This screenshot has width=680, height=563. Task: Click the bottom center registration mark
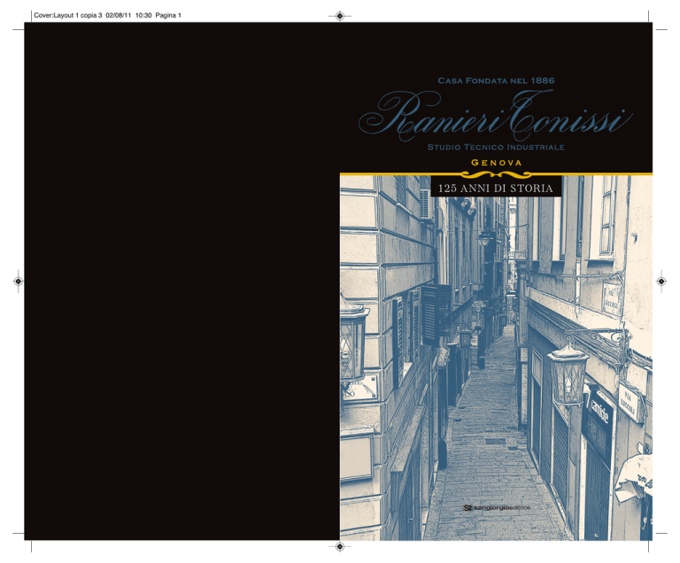(340, 546)
